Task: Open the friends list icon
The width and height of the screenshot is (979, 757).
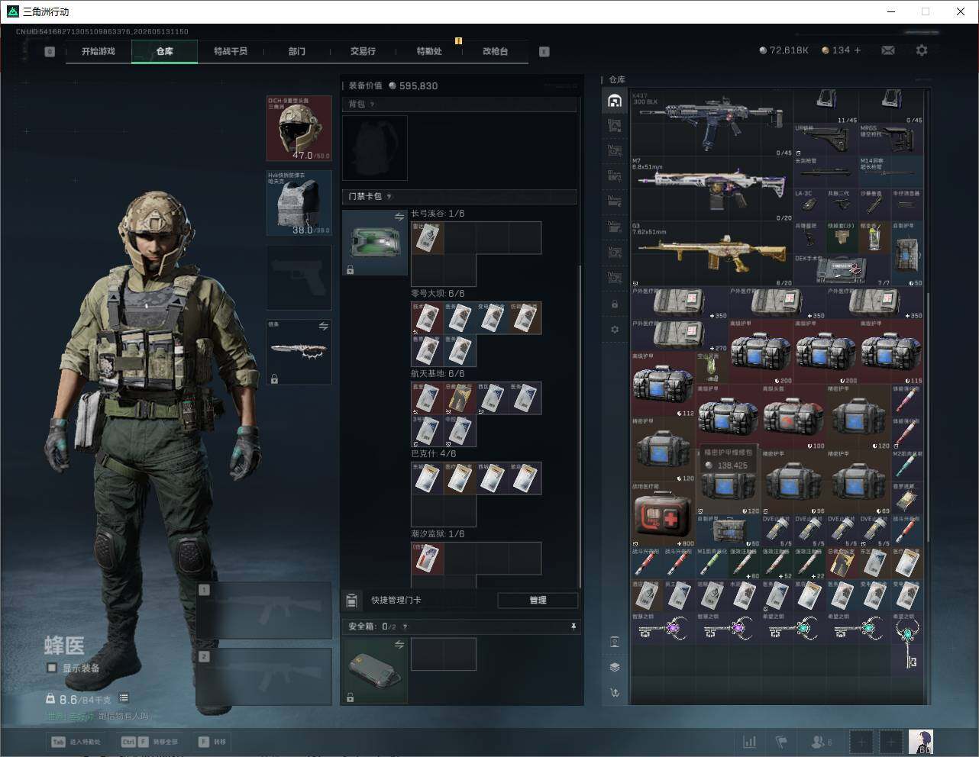Action: click(x=821, y=742)
